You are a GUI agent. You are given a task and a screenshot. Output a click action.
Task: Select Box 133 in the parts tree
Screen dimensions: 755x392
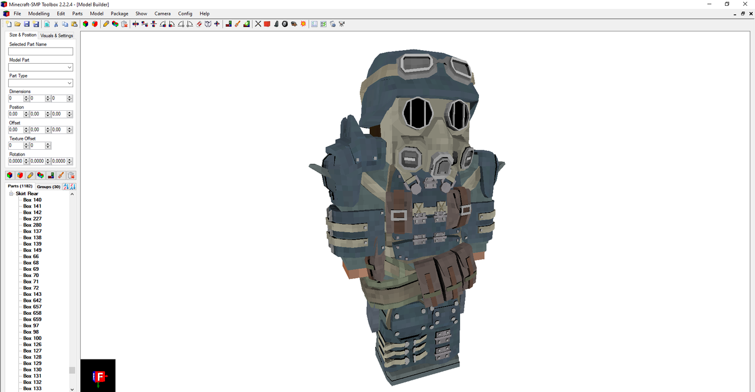[x=32, y=388]
